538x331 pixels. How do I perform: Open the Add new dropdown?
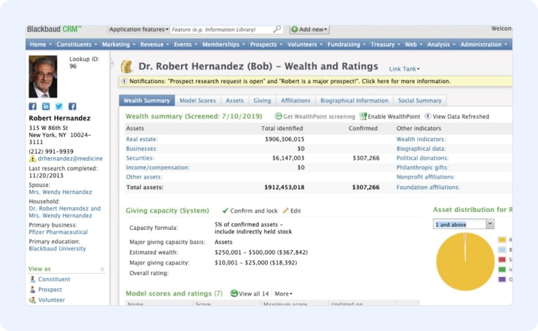[309, 30]
